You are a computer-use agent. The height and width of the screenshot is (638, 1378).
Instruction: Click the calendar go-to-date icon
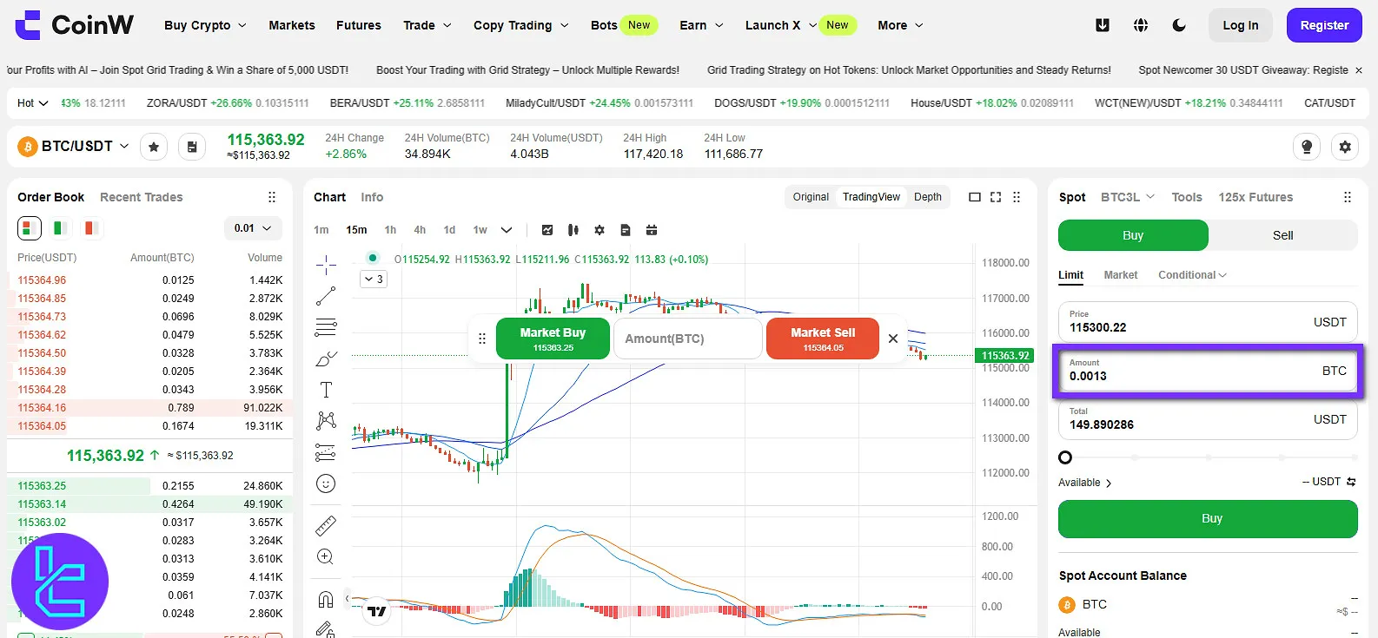(x=652, y=230)
